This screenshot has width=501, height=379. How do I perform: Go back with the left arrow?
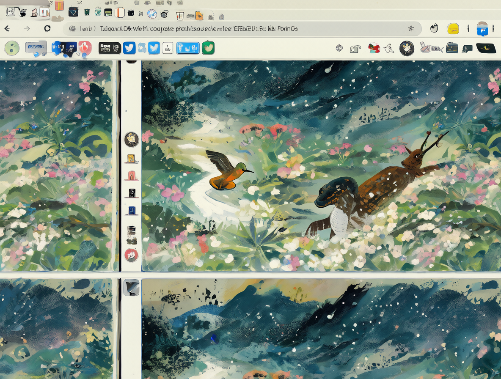coord(7,29)
